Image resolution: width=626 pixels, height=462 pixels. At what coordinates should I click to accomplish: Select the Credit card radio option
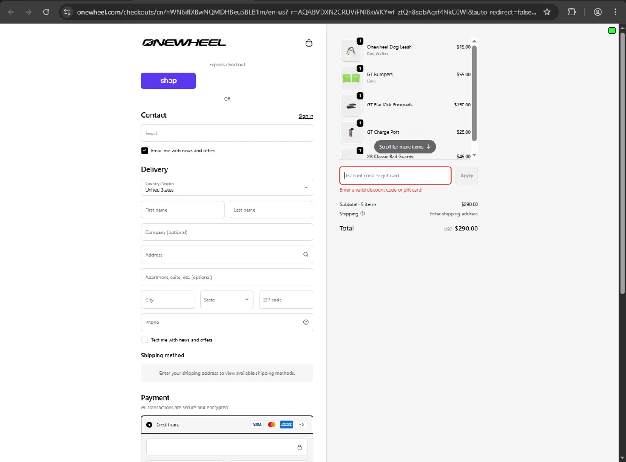click(x=149, y=424)
